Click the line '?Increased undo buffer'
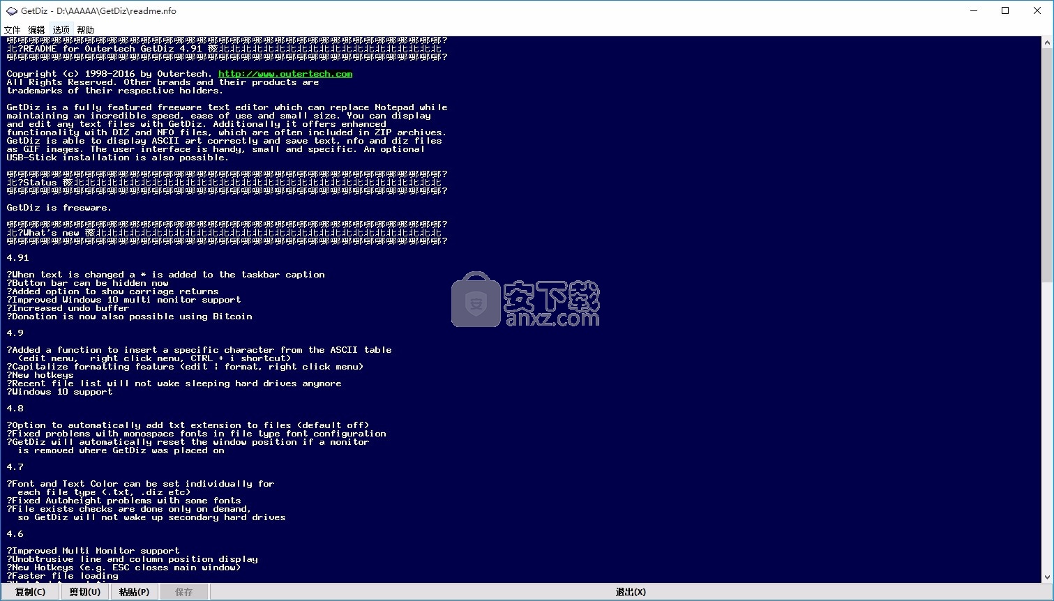 pyautogui.click(x=68, y=308)
